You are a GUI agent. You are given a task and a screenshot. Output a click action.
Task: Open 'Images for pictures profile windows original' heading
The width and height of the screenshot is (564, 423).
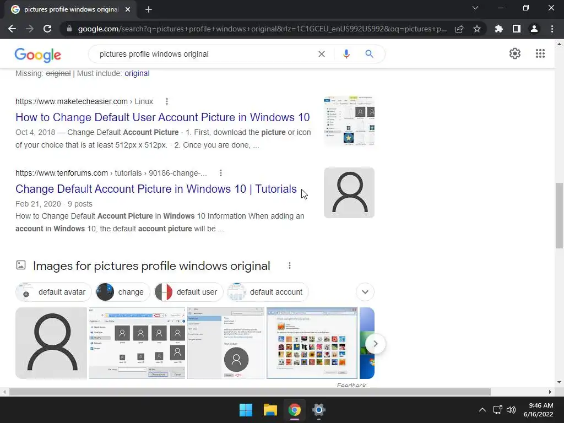tap(151, 266)
